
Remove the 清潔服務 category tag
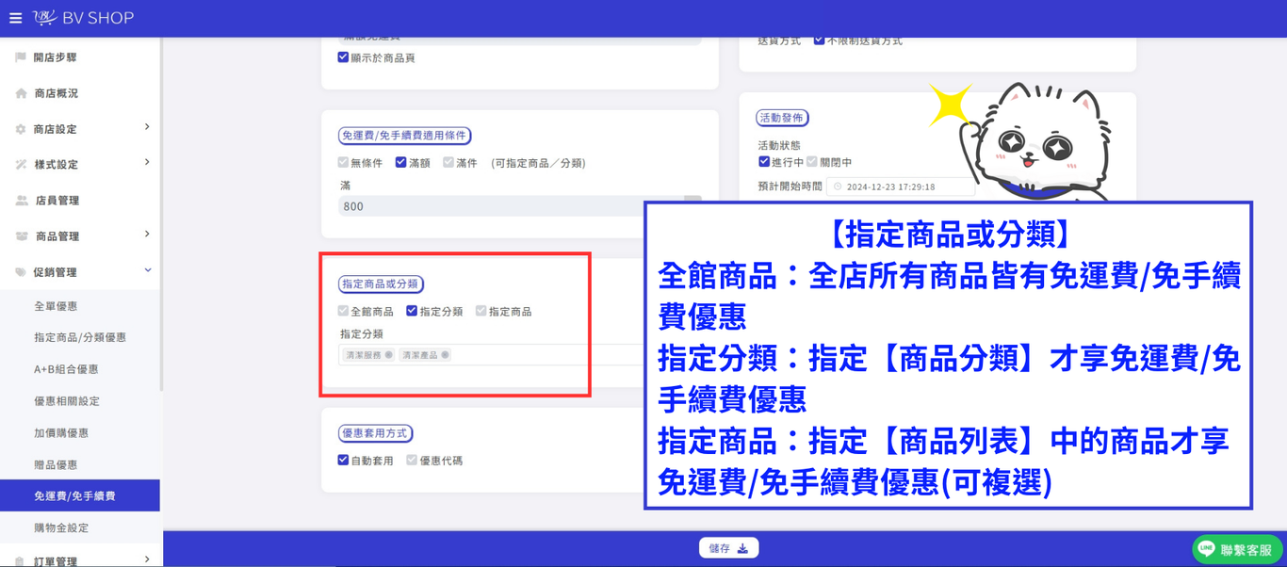click(388, 355)
